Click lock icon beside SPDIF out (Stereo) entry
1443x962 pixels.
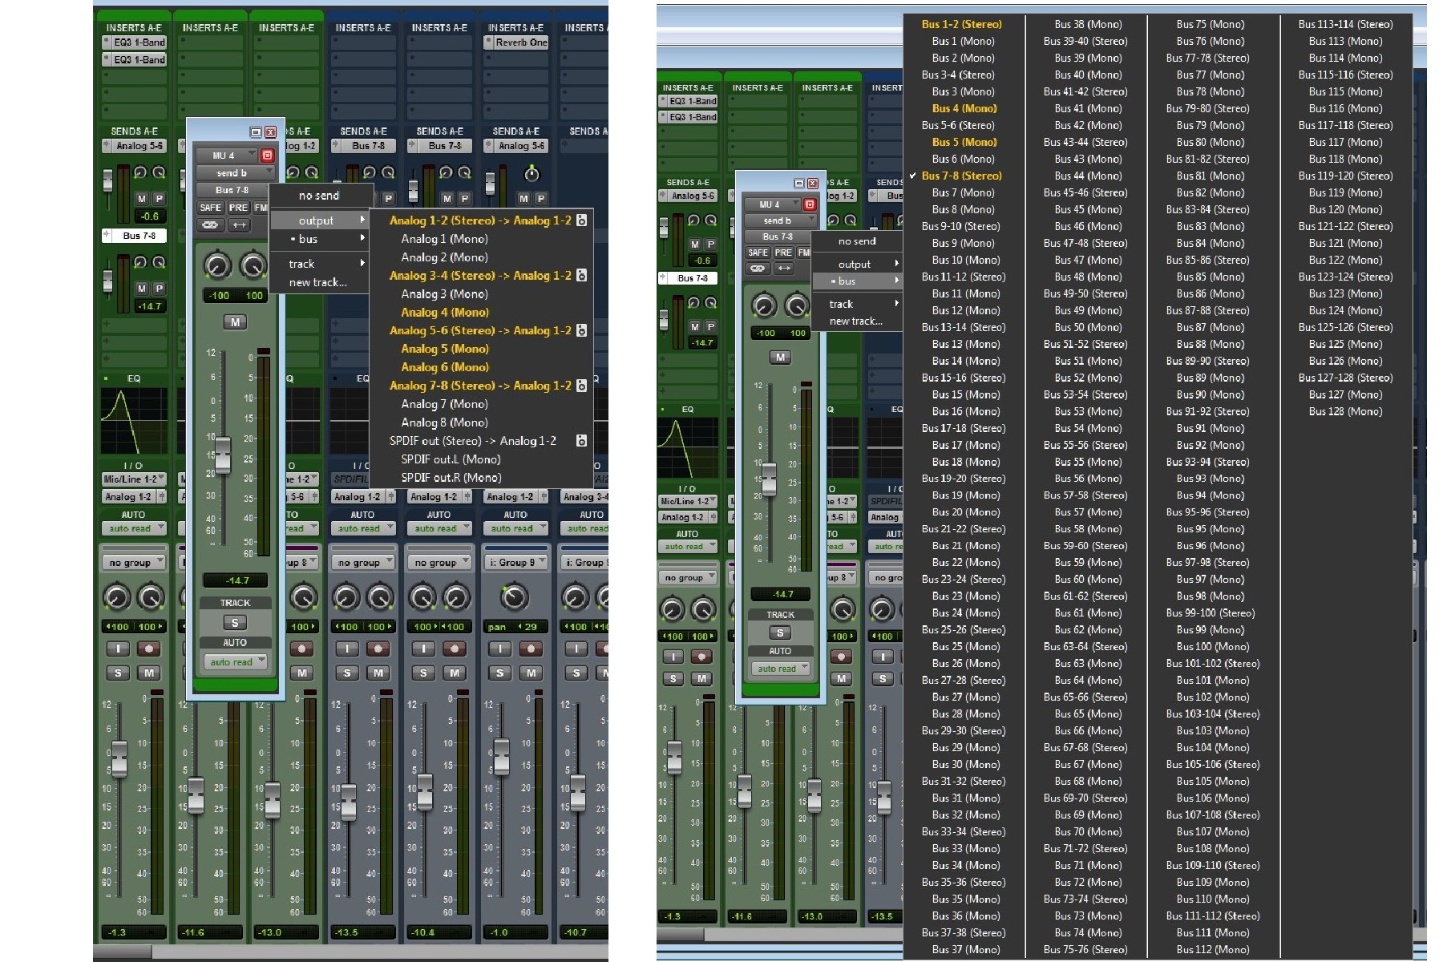click(x=582, y=441)
